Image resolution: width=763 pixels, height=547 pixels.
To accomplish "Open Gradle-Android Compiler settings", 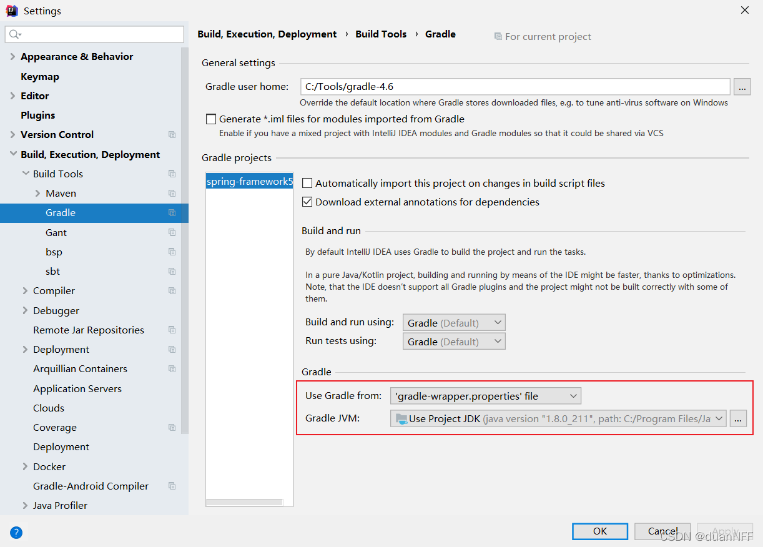I will (91, 486).
